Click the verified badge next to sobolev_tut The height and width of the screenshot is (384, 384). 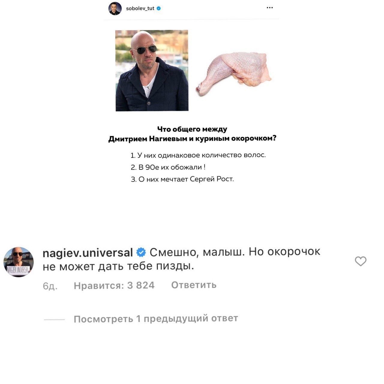(159, 8)
